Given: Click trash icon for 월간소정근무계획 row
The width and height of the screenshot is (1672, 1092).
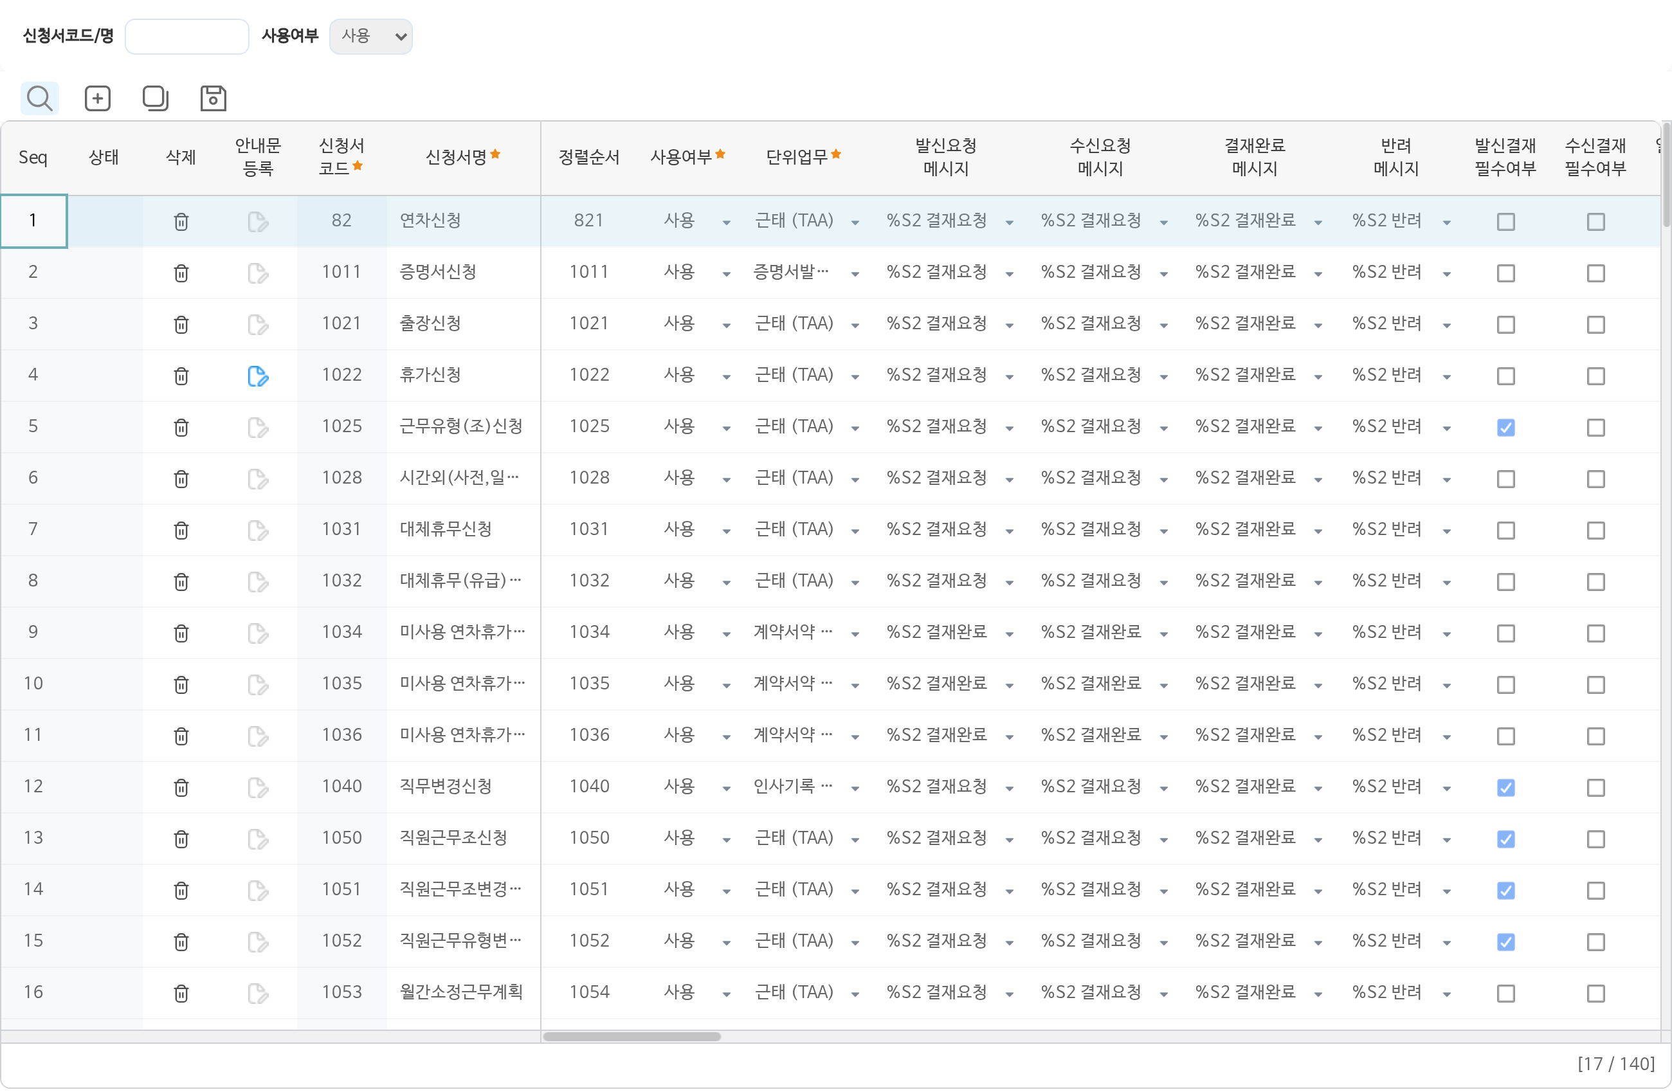Looking at the screenshot, I should [x=181, y=994].
